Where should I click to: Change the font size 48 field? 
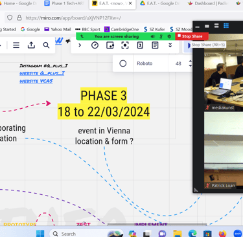point(178,63)
